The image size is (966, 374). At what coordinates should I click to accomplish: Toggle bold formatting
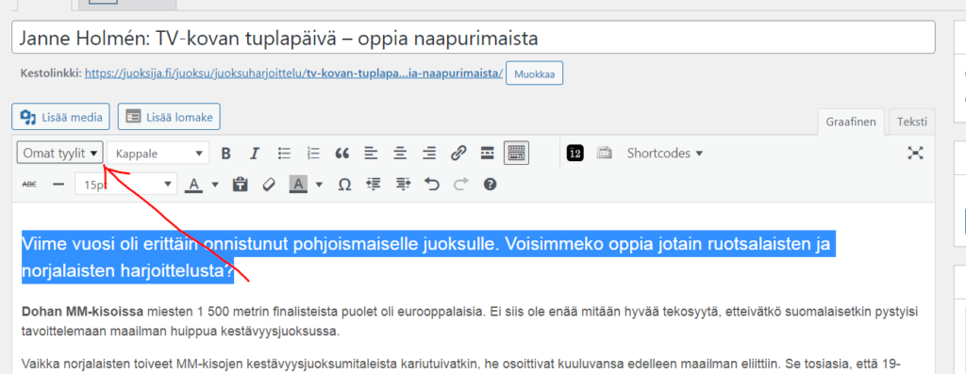pos(226,154)
